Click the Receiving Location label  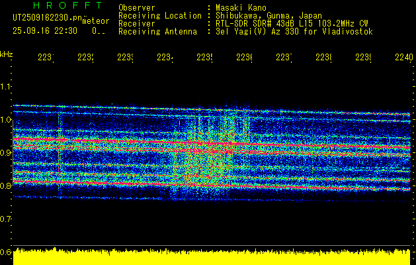(160, 16)
